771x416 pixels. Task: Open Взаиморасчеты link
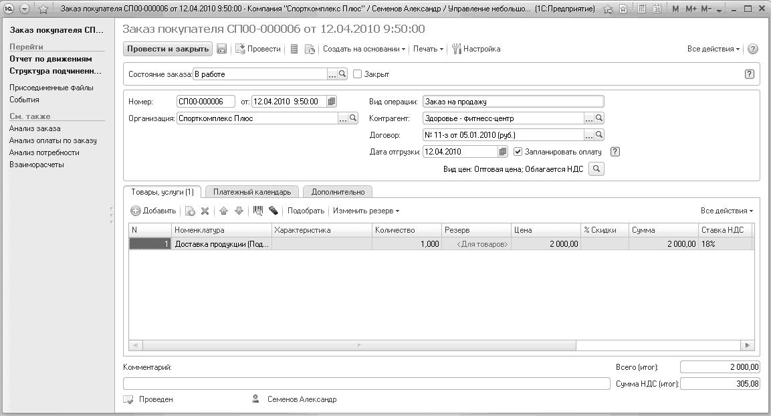36,165
